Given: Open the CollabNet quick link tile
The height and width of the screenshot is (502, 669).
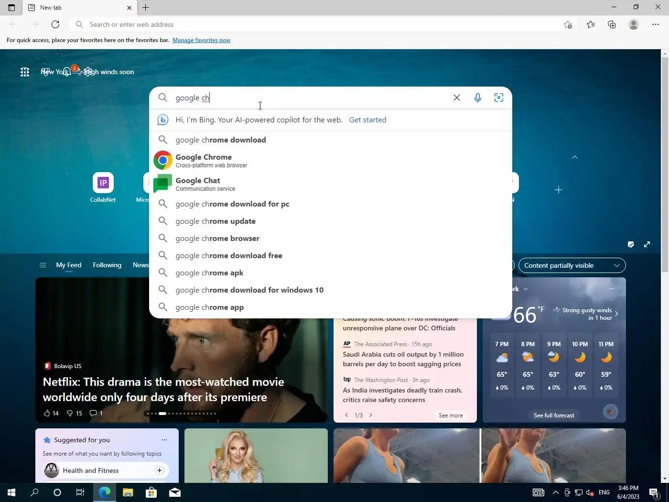Looking at the screenshot, I should [x=103, y=187].
